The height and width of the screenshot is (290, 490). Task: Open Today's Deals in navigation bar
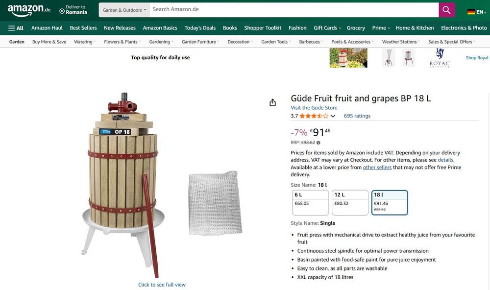pyautogui.click(x=200, y=28)
